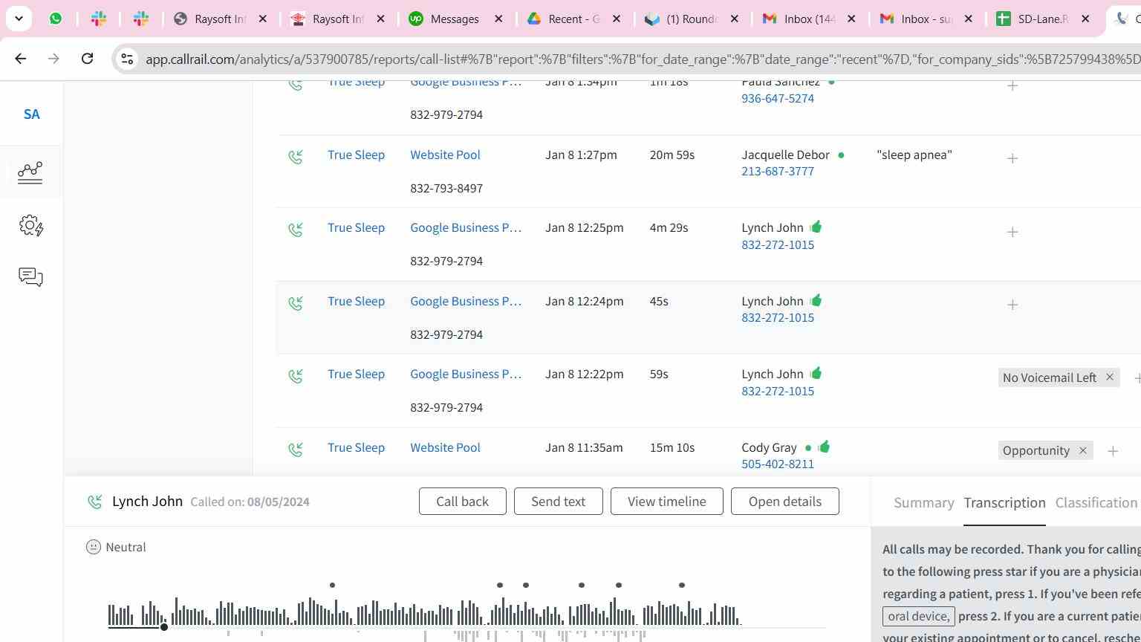Image resolution: width=1141 pixels, height=642 pixels.
Task: View site information icon in address bar
Action: (x=127, y=59)
